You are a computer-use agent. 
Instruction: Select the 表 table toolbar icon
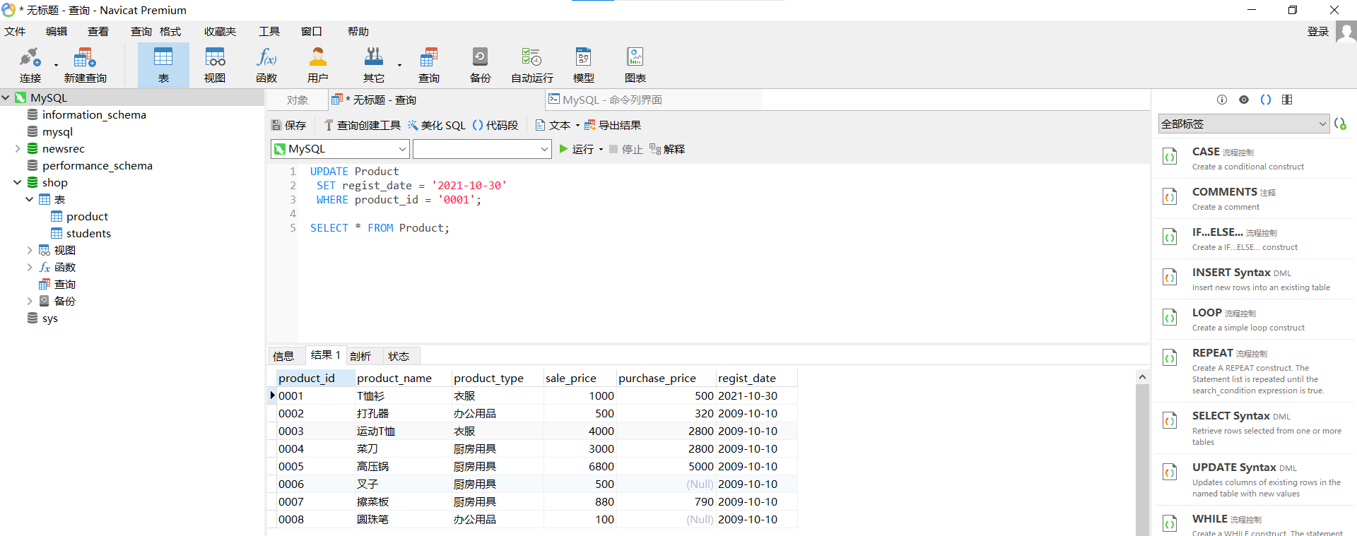[163, 65]
